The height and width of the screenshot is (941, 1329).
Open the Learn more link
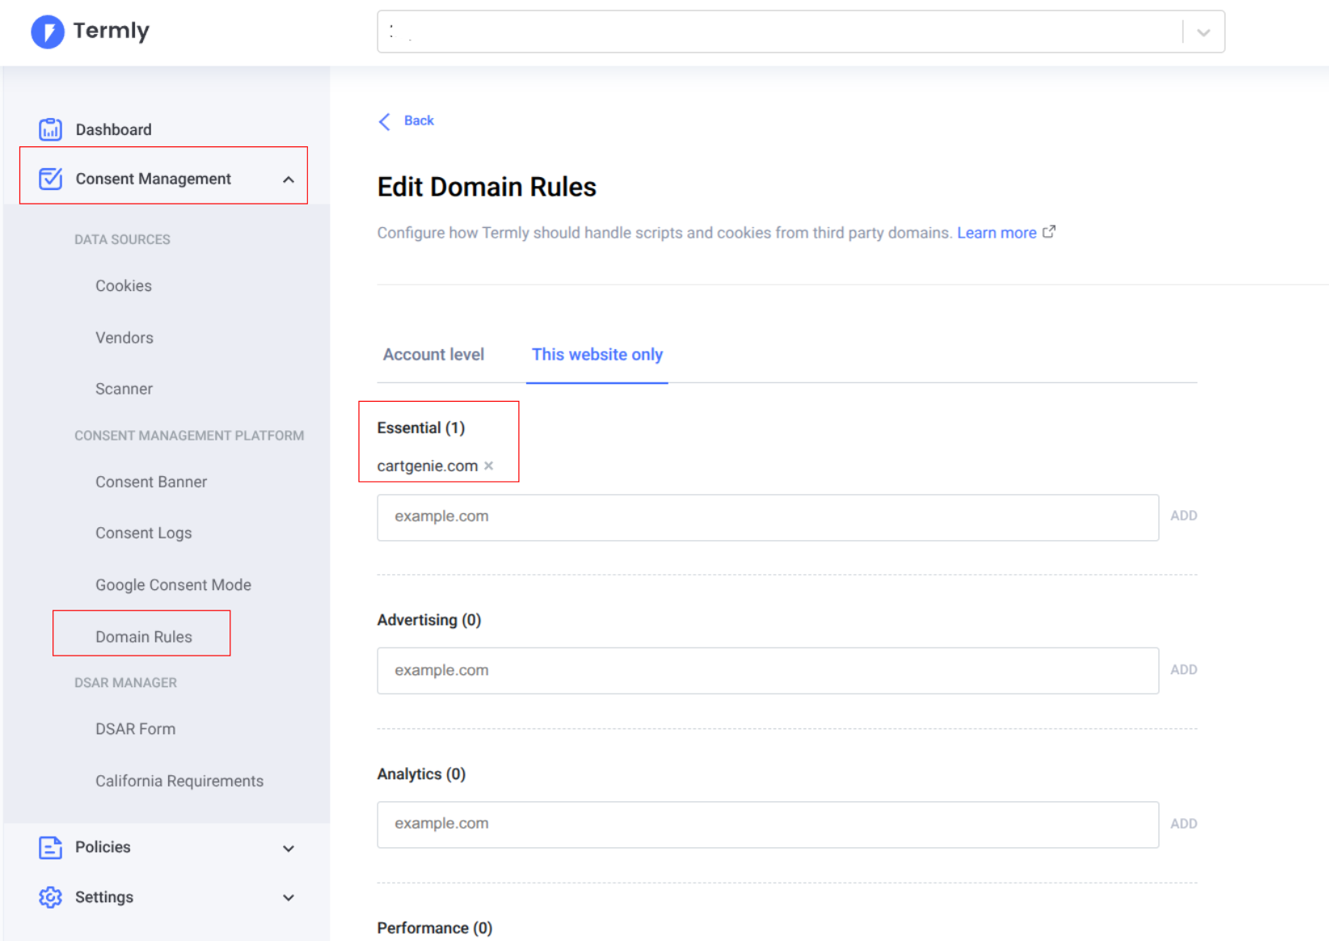click(x=997, y=233)
